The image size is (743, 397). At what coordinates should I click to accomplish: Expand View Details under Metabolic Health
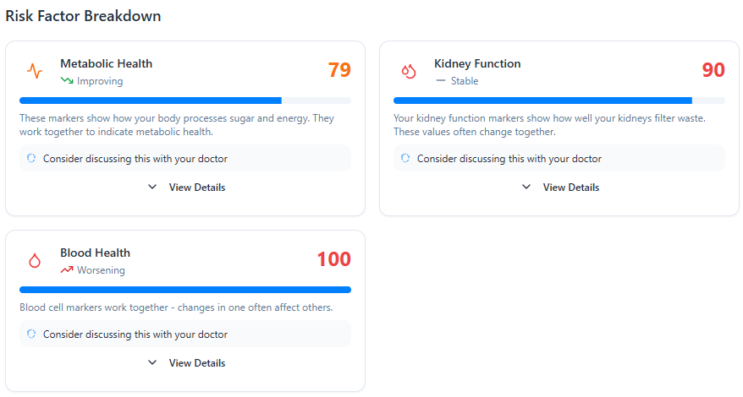pyautogui.click(x=186, y=188)
